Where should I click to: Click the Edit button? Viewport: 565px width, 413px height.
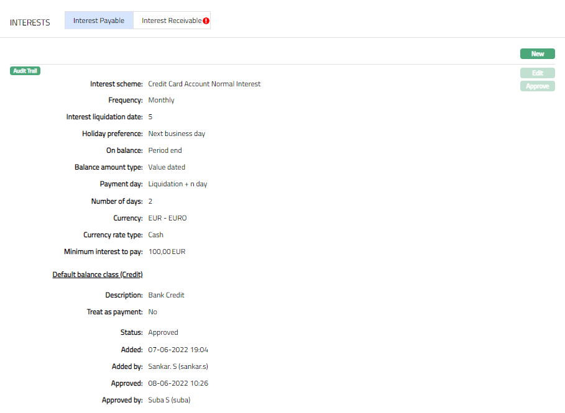(x=537, y=73)
